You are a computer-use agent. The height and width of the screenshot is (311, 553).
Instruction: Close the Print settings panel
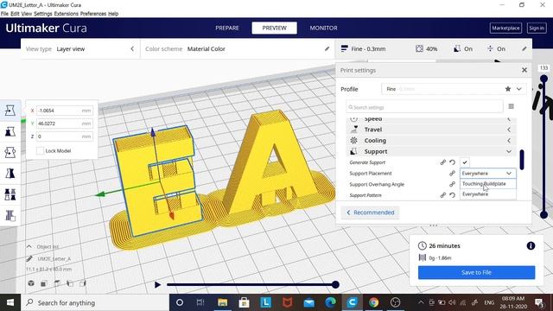524,70
